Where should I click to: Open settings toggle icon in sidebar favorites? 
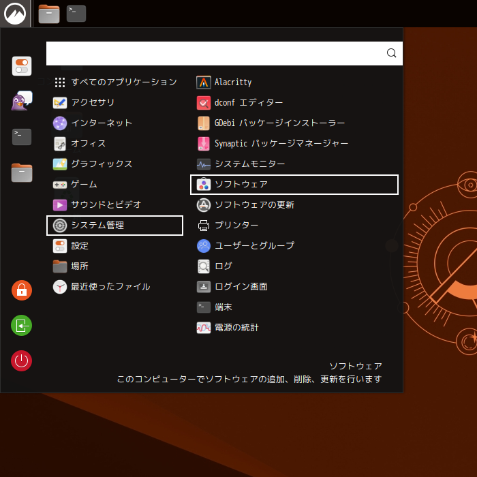pos(22,66)
